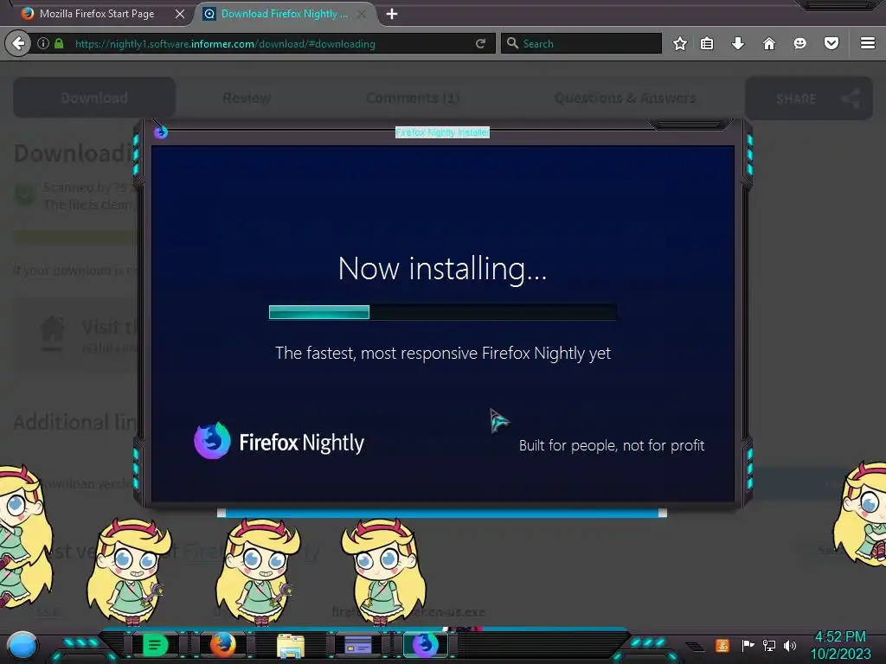The image size is (886, 664).
Task: Close the Download Firefox Nightly tab
Action: point(362,14)
